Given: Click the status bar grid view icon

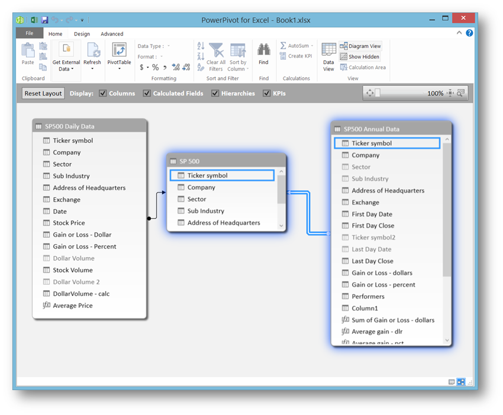Looking at the screenshot, I should coord(452,382).
